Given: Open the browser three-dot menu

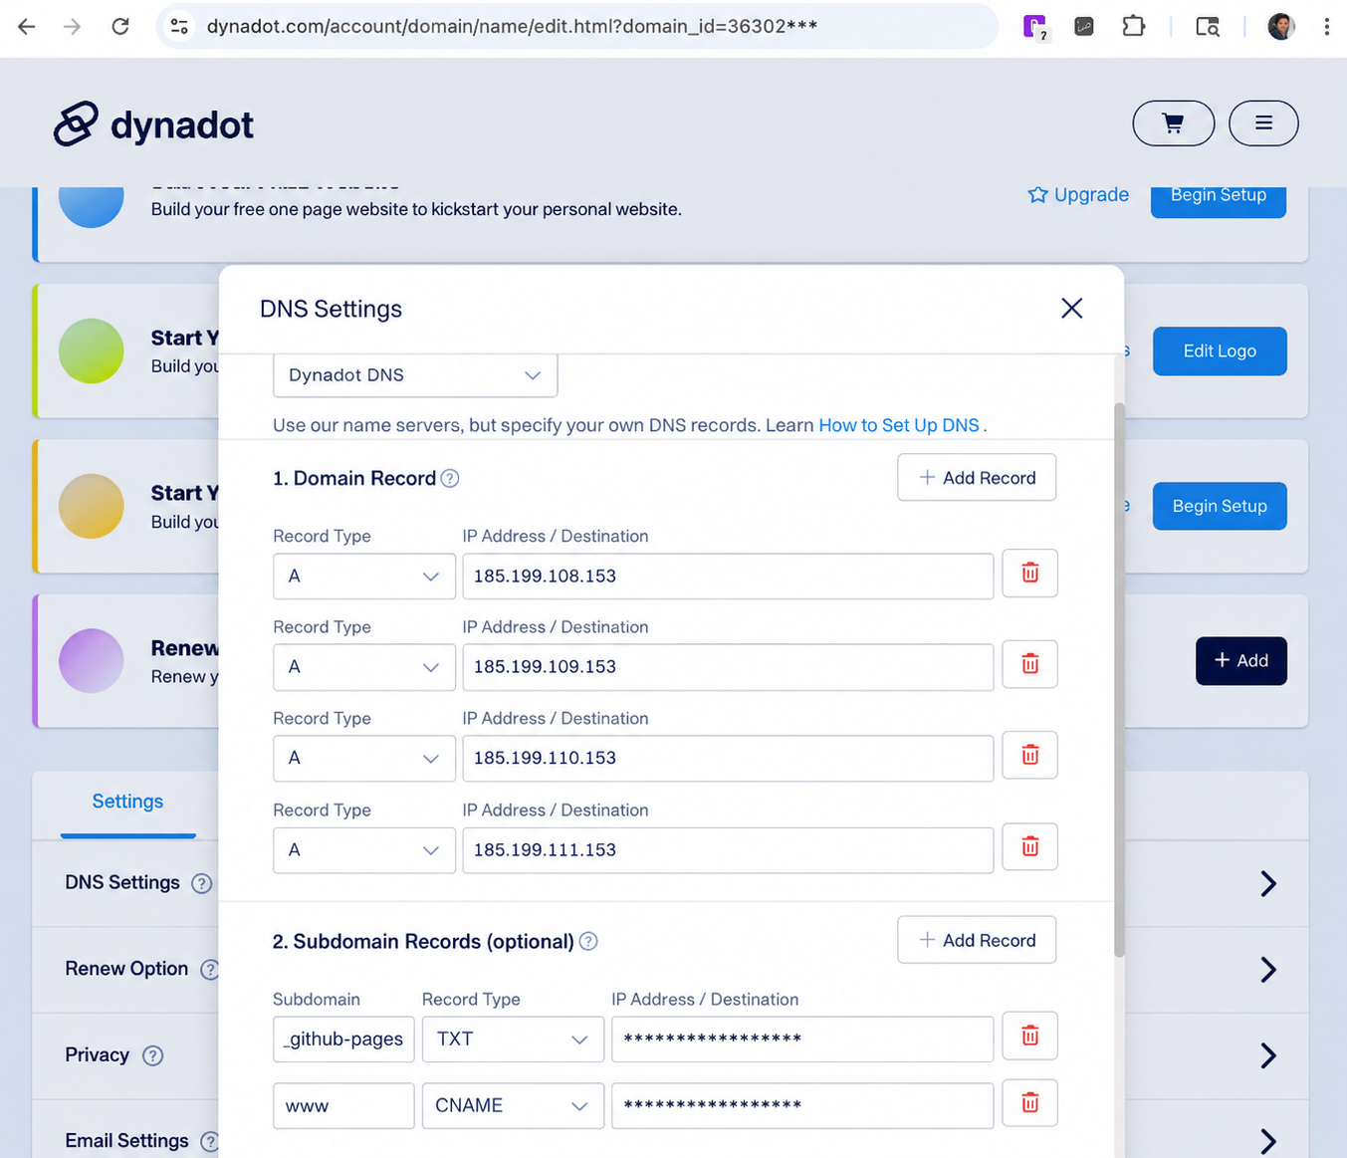Looking at the screenshot, I should coord(1326,27).
